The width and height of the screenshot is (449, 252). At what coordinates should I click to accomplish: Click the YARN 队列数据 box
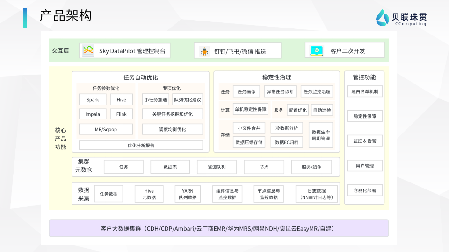[x=188, y=194]
